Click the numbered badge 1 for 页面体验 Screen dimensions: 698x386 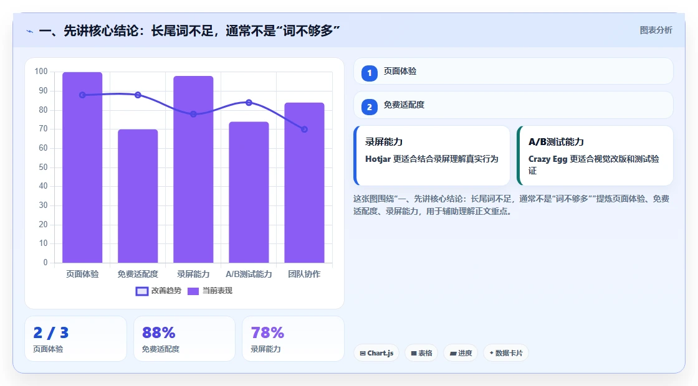(x=369, y=73)
